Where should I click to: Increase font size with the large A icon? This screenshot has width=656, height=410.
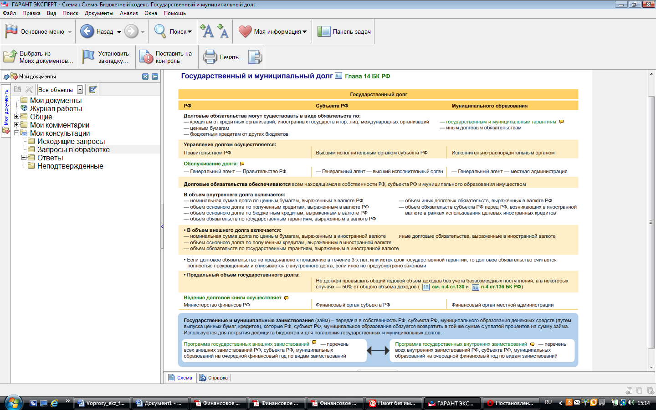(x=207, y=31)
